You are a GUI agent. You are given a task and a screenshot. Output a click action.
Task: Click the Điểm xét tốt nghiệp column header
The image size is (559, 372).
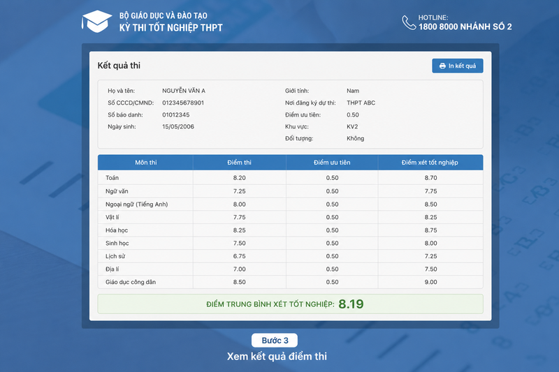(x=430, y=163)
